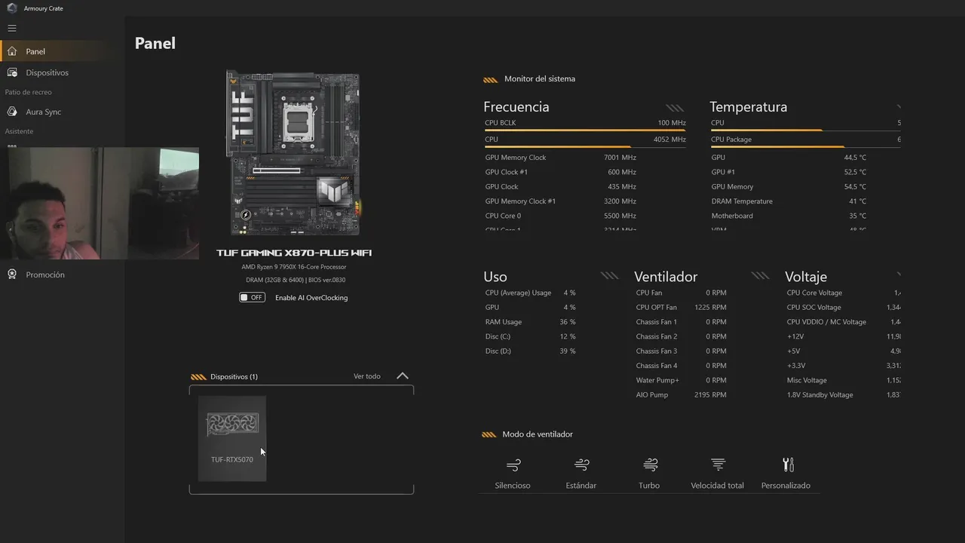Select Estándar fan mode icon
This screenshot has height=543, width=965.
coord(581,465)
